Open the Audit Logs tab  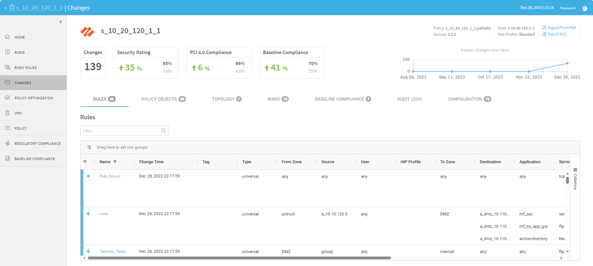click(x=409, y=99)
